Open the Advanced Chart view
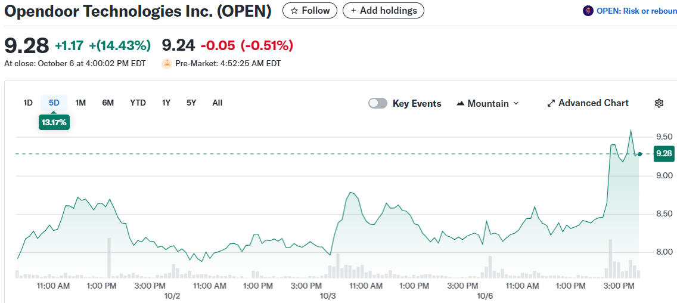 click(588, 103)
